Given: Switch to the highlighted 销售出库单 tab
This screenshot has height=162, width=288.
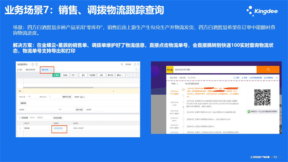Looking at the screenshot, I should 45,70.
